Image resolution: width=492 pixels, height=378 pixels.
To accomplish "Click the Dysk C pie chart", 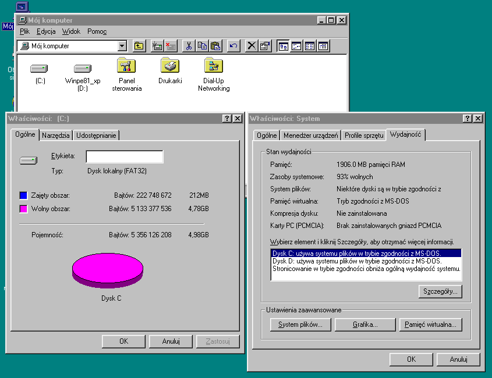I will 108,270.
